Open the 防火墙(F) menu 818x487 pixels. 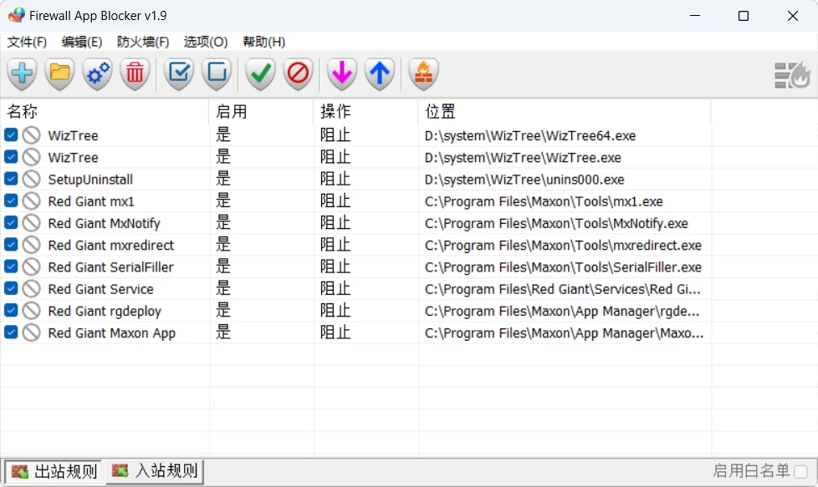coord(143,42)
